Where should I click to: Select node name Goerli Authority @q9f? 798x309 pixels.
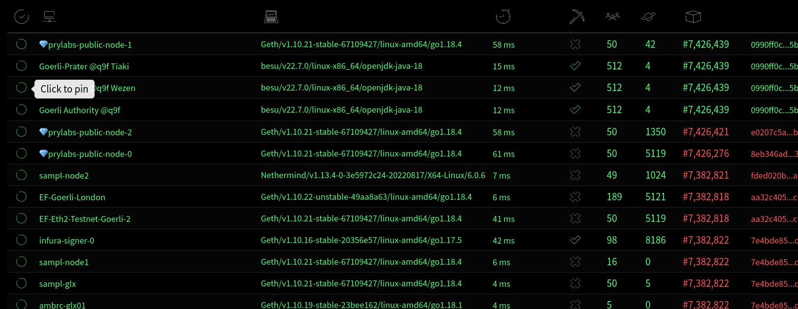click(x=80, y=110)
